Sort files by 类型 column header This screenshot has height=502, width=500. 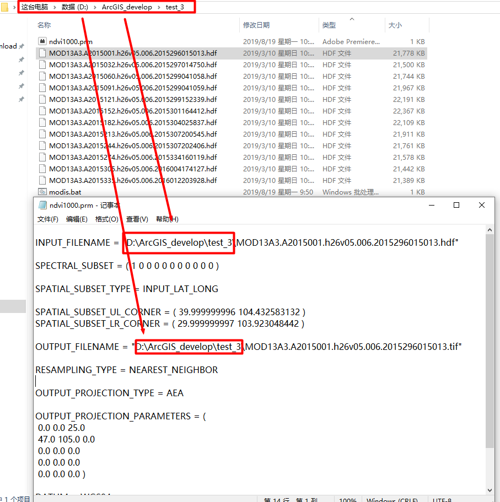329,25
